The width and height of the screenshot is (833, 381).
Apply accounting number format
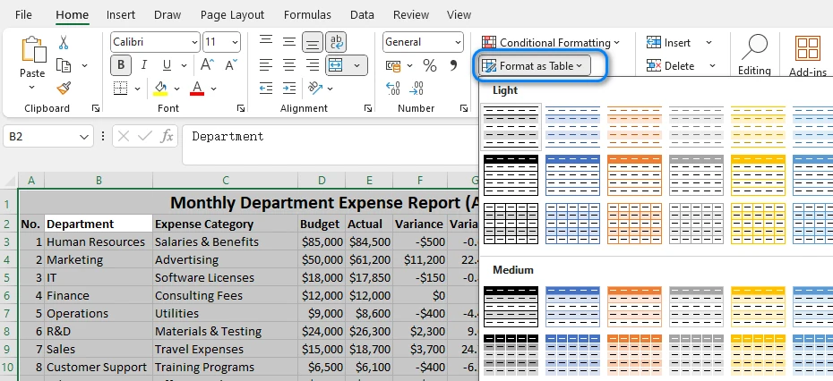point(393,66)
